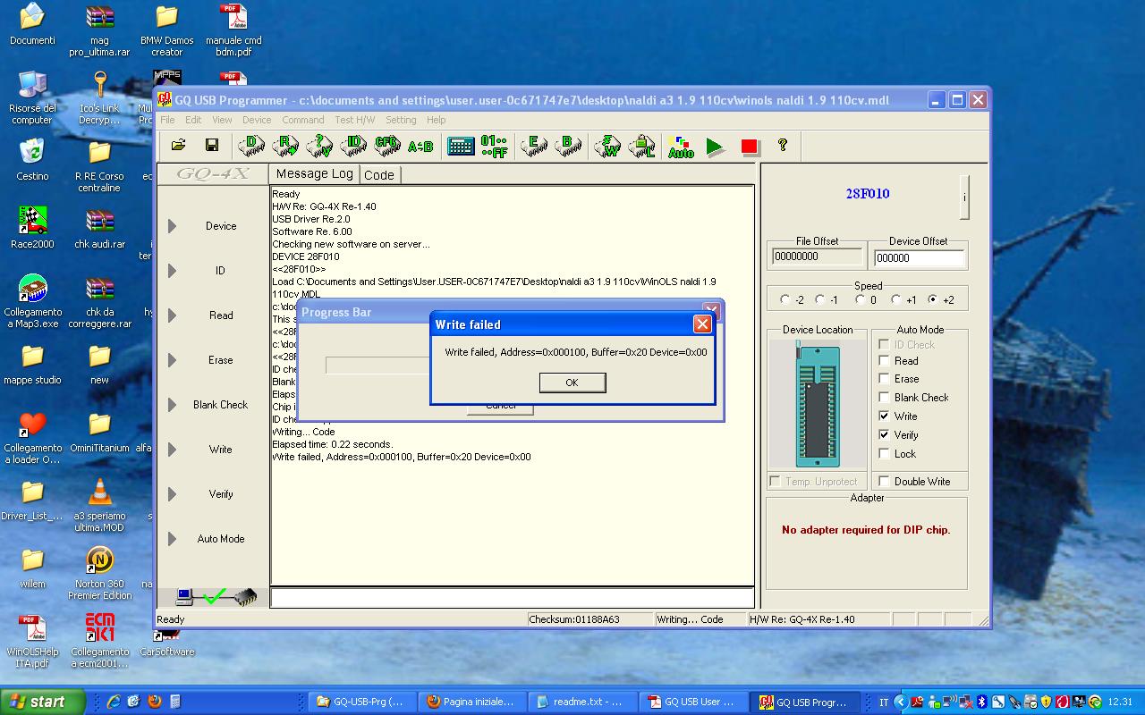This screenshot has height=715, width=1145.
Task: Switch to readme.txt taskbar window
Action: (585, 702)
